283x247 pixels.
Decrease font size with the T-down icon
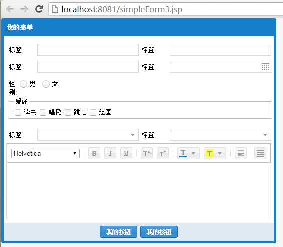tap(163, 153)
